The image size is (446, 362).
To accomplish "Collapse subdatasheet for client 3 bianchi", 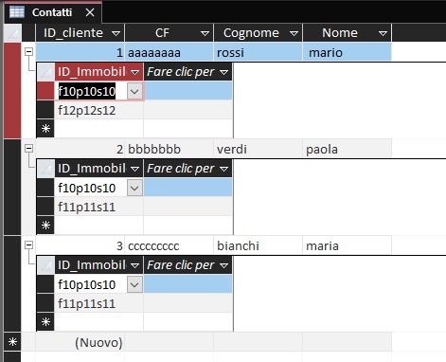I will (28, 244).
